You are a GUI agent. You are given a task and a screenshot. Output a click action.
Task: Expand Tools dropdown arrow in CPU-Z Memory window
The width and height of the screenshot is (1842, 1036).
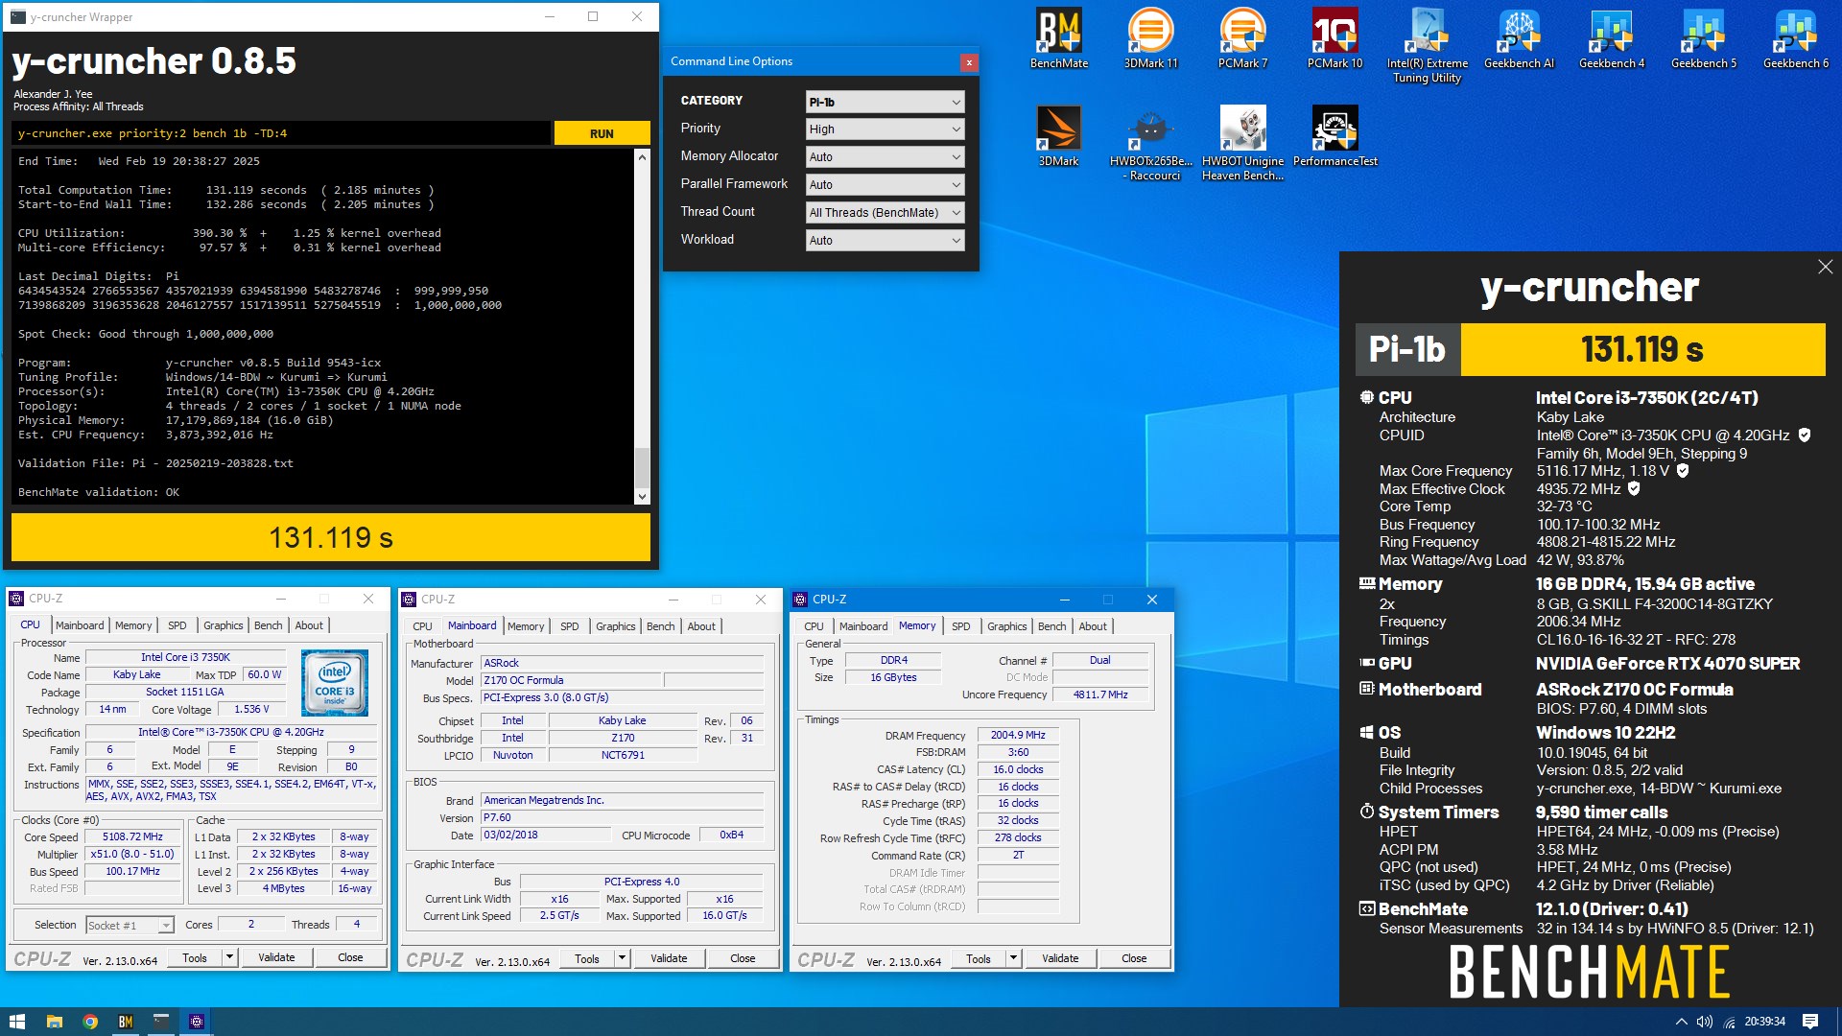(x=1013, y=958)
